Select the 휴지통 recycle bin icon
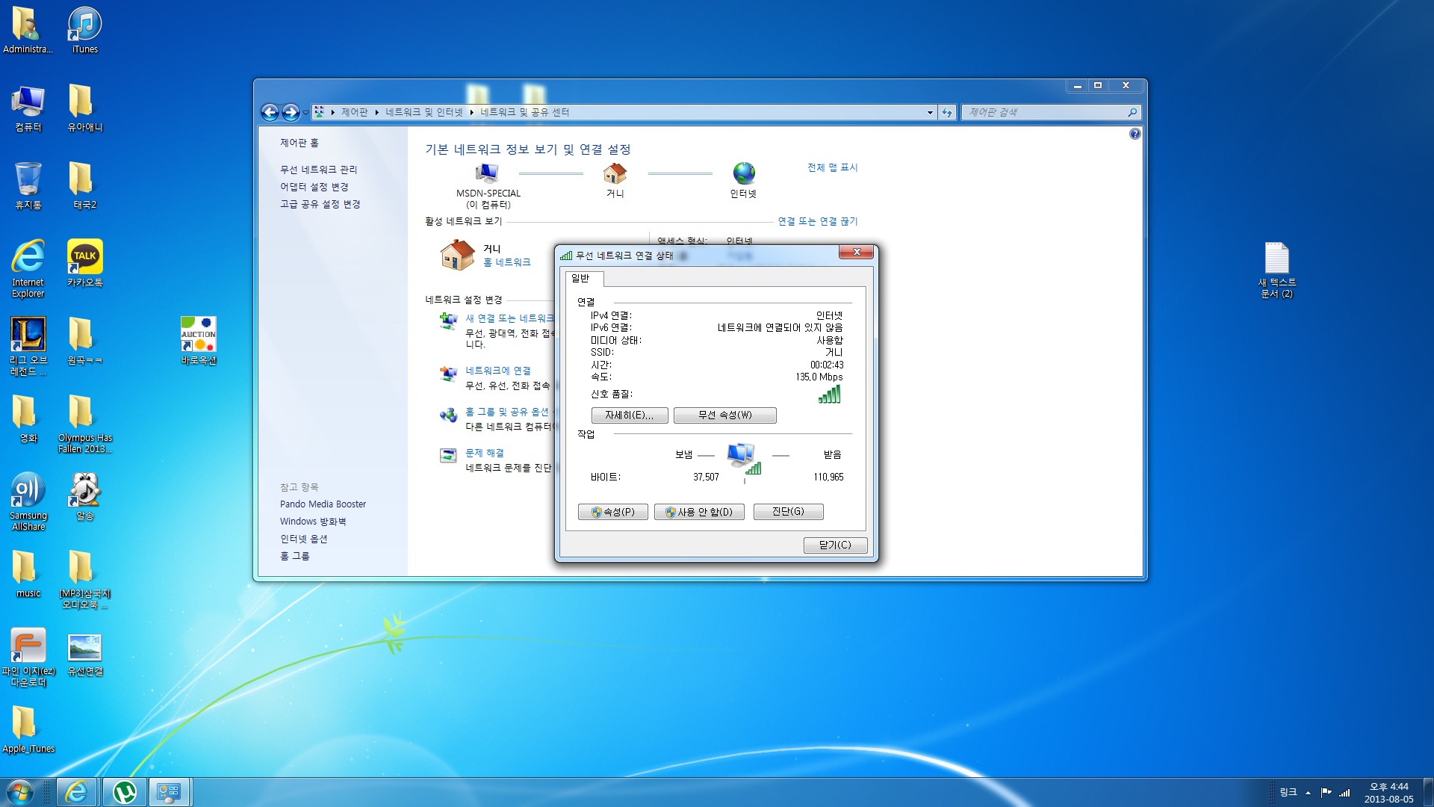Viewport: 1434px width, 807px height. click(x=28, y=185)
